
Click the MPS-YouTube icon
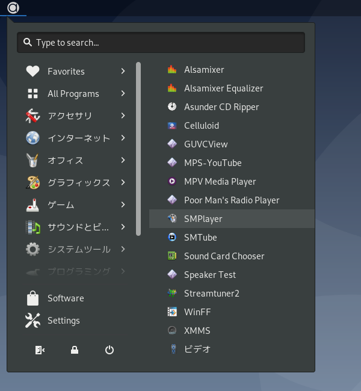pyautogui.click(x=172, y=162)
